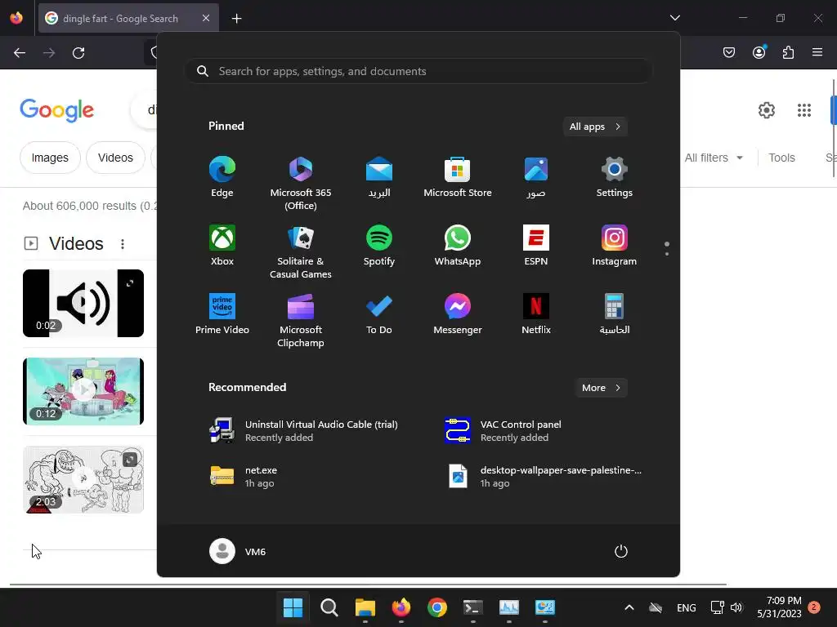Open Messenger
The image size is (837, 627).
(x=458, y=314)
